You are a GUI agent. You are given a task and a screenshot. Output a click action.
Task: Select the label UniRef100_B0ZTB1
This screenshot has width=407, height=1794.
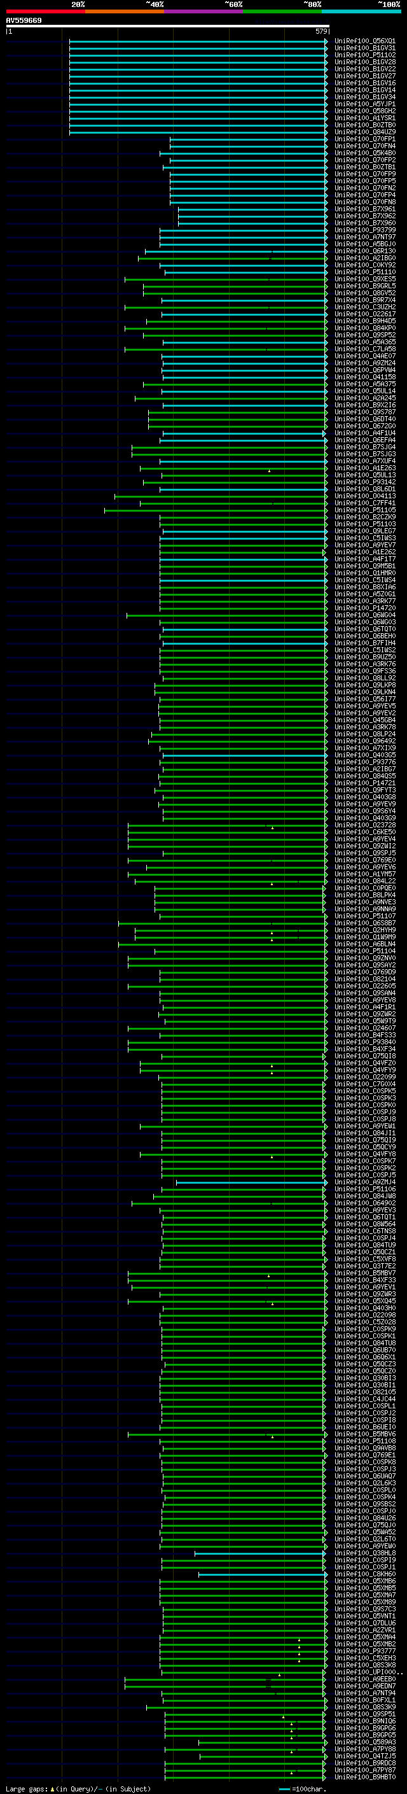(x=365, y=167)
